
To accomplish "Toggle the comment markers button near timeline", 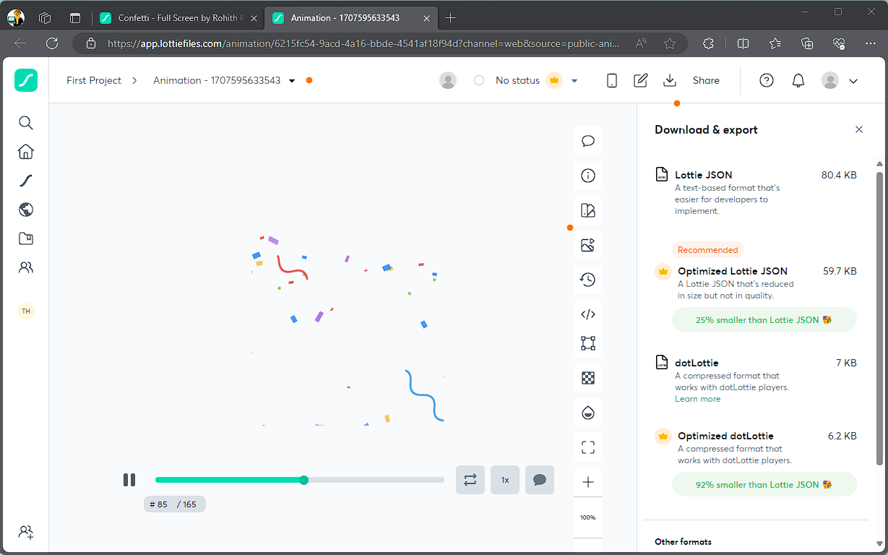I will [539, 480].
